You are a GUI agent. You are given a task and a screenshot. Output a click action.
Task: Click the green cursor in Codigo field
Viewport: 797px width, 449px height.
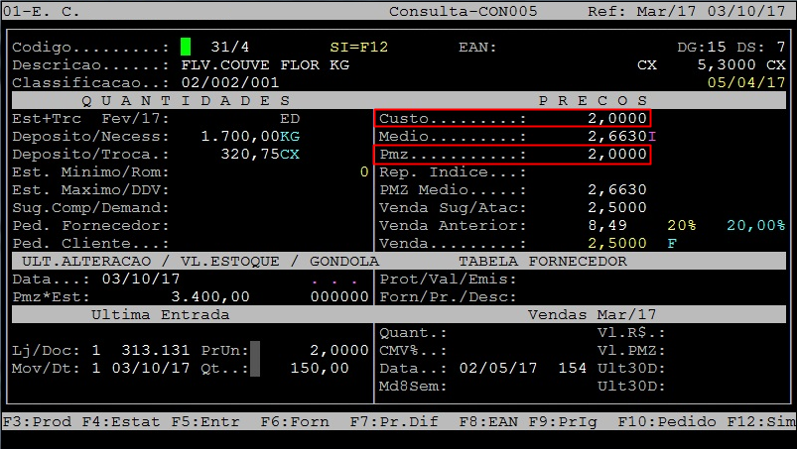coord(186,47)
